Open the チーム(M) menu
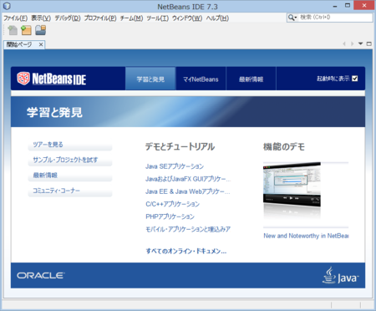The width and height of the screenshot is (376, 311). (131, 18)
